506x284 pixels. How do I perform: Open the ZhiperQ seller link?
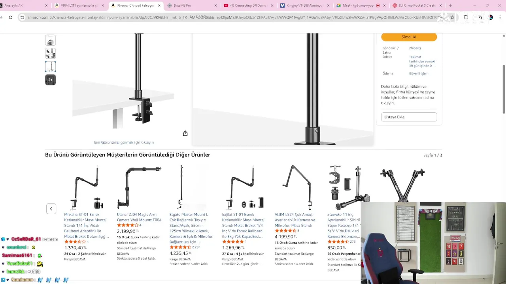415,48
